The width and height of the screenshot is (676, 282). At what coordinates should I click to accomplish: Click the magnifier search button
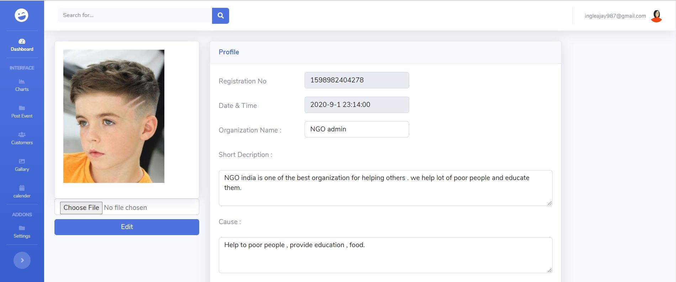coord(221,16)
